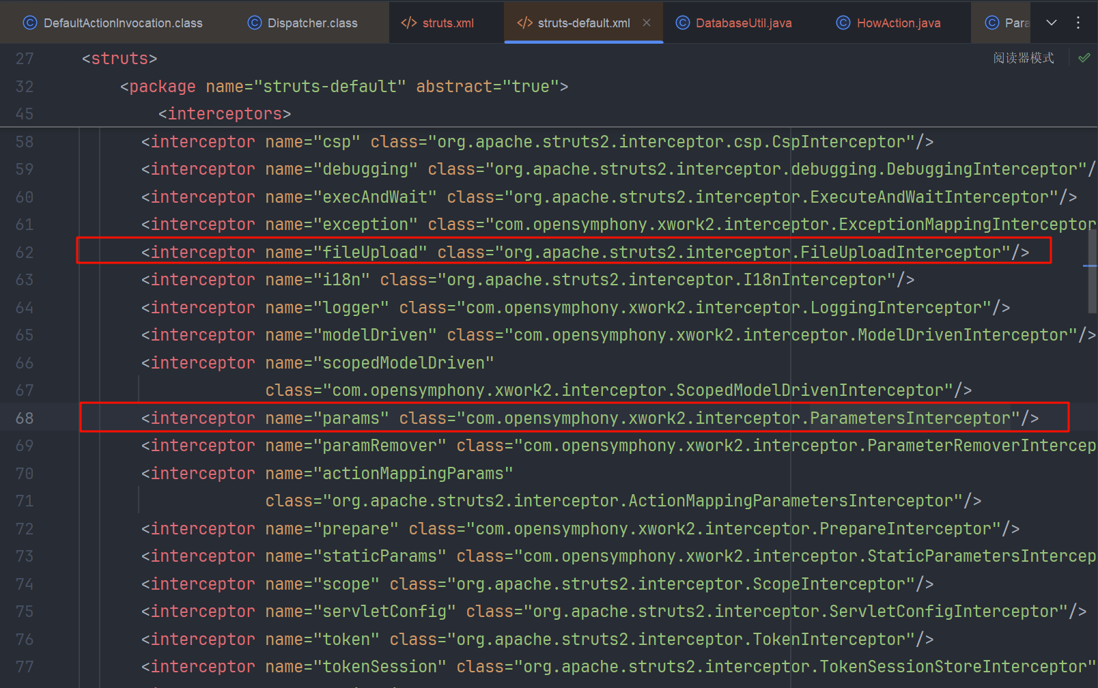Click the "i18n" interceptor line
This screenshot has height=688, width=1098.
(x=528, y=280)
